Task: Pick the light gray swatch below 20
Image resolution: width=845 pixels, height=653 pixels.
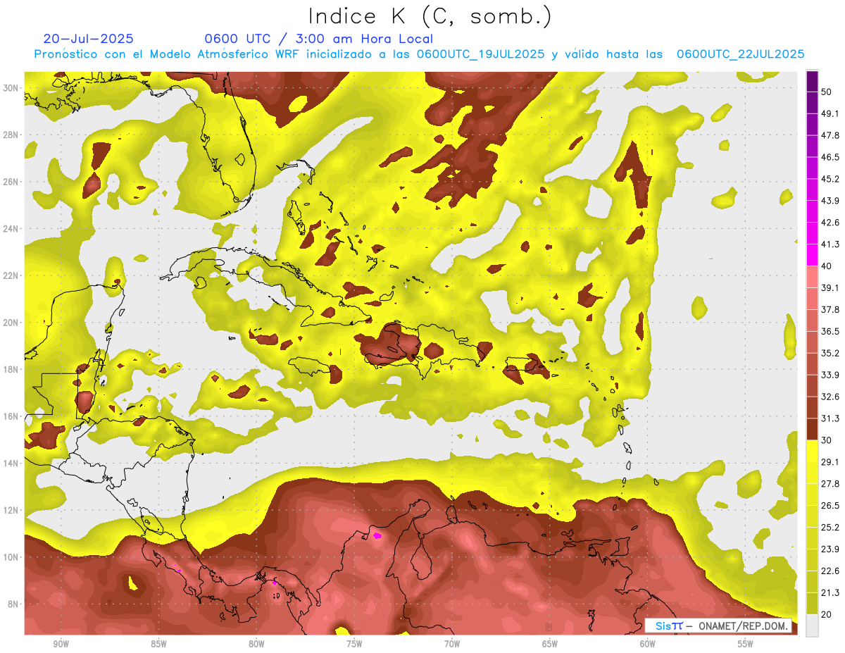Action: (x=812, y=626)
